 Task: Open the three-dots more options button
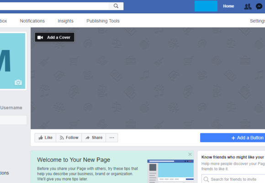[112, 138]
